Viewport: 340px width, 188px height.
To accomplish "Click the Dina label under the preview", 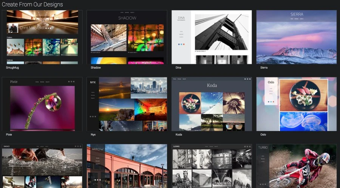I will (x=178, y=67).
